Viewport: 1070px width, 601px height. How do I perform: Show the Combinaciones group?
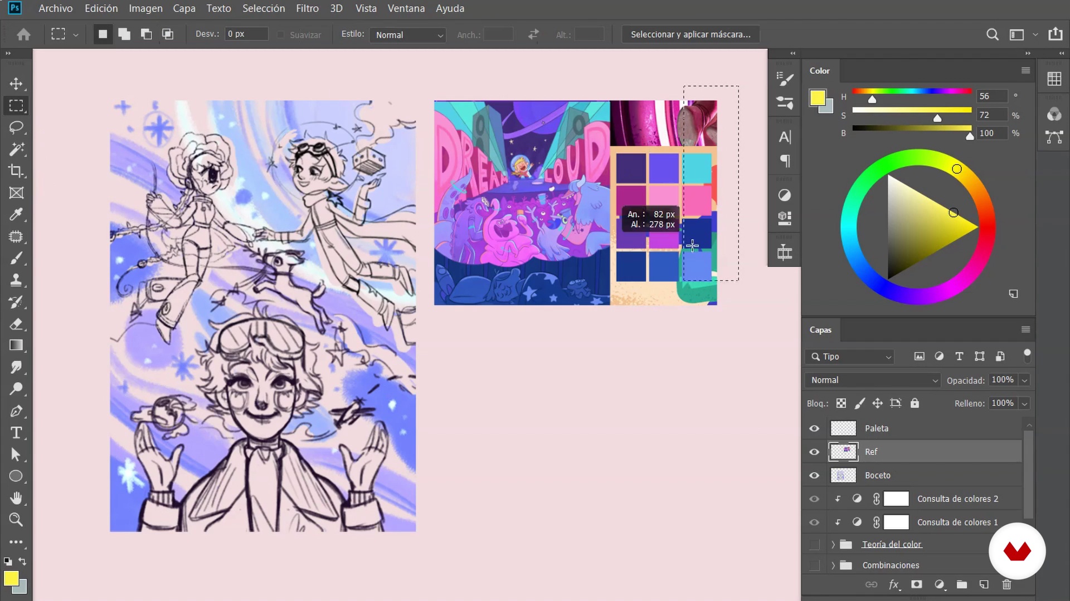point(814,565)
